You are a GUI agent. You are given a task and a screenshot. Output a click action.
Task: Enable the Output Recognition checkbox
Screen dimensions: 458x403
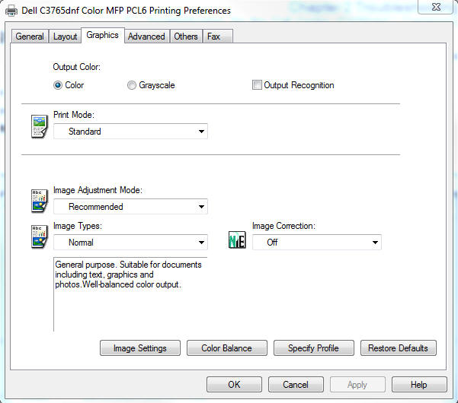click(257, 85)
